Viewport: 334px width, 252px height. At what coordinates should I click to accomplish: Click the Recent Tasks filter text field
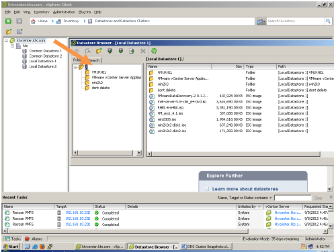pyautogui.click(x=292, y=198)
